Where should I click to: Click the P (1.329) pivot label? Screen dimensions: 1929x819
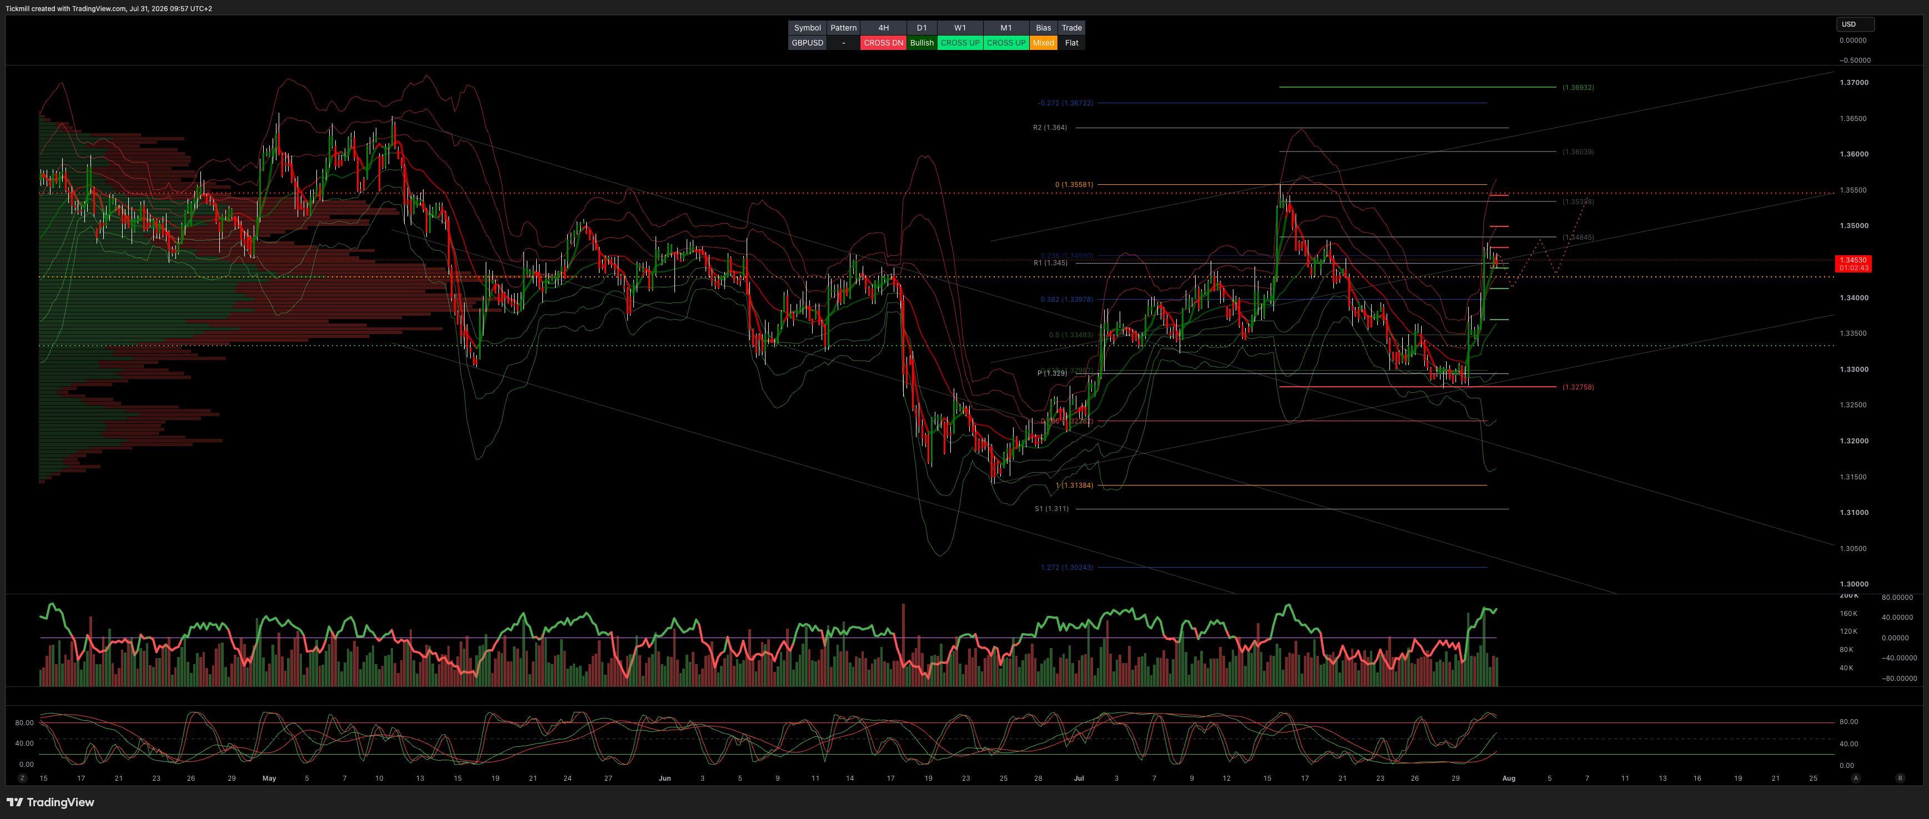[1052, 373]
